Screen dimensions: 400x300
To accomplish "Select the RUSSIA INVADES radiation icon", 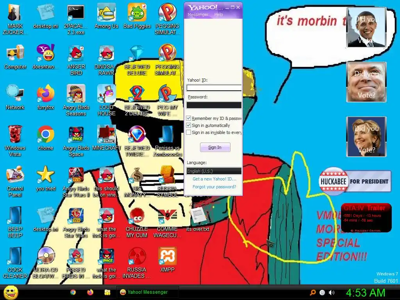I will pos(137,262).
